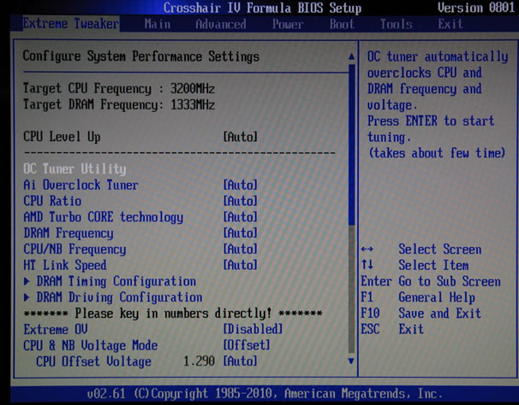Open DRAM Driving Configuration
The image size is (519, 405).
[120, 297]
